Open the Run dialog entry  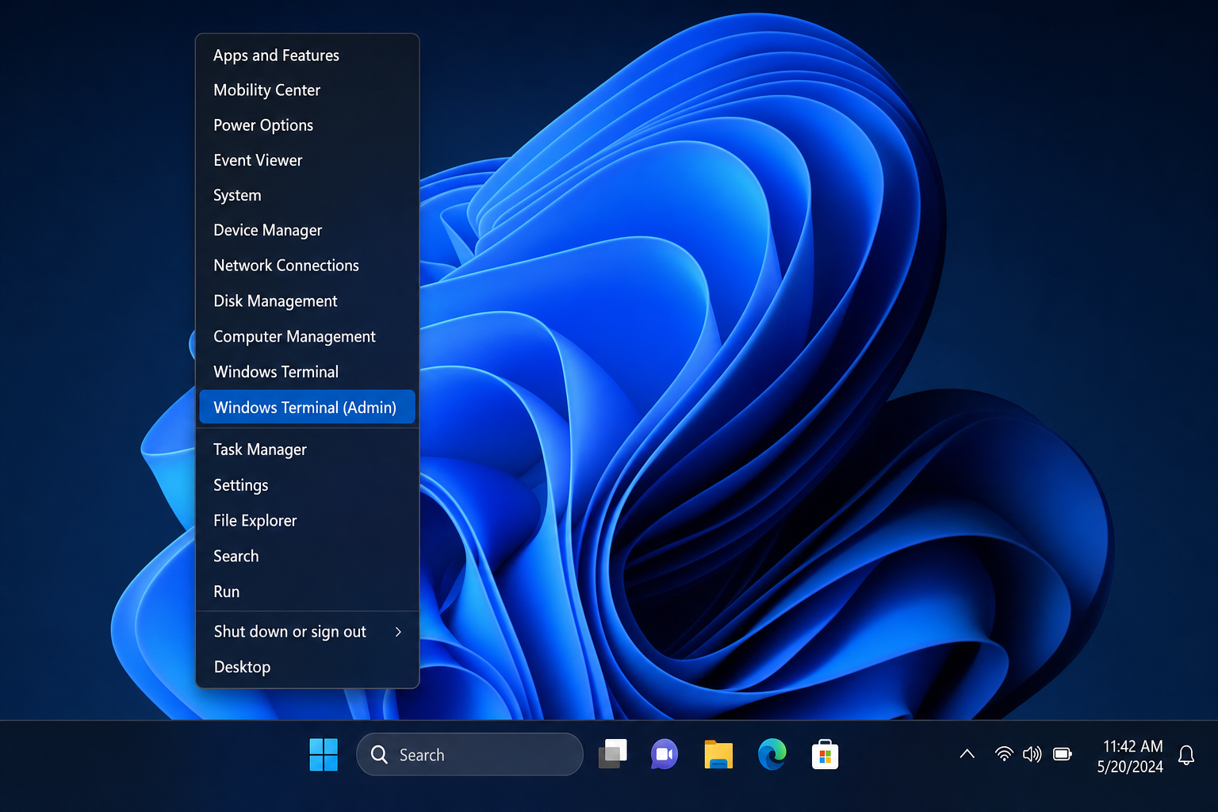click(x=307, y=592)
